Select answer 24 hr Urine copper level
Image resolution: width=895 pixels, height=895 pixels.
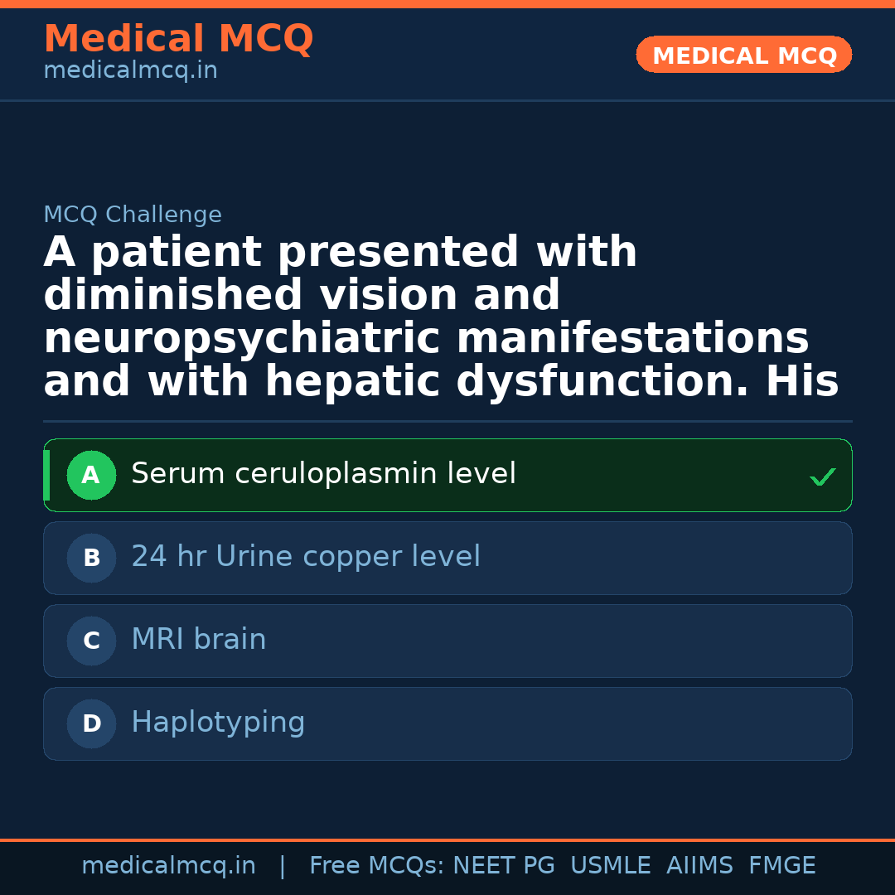(x=305, y=558)
